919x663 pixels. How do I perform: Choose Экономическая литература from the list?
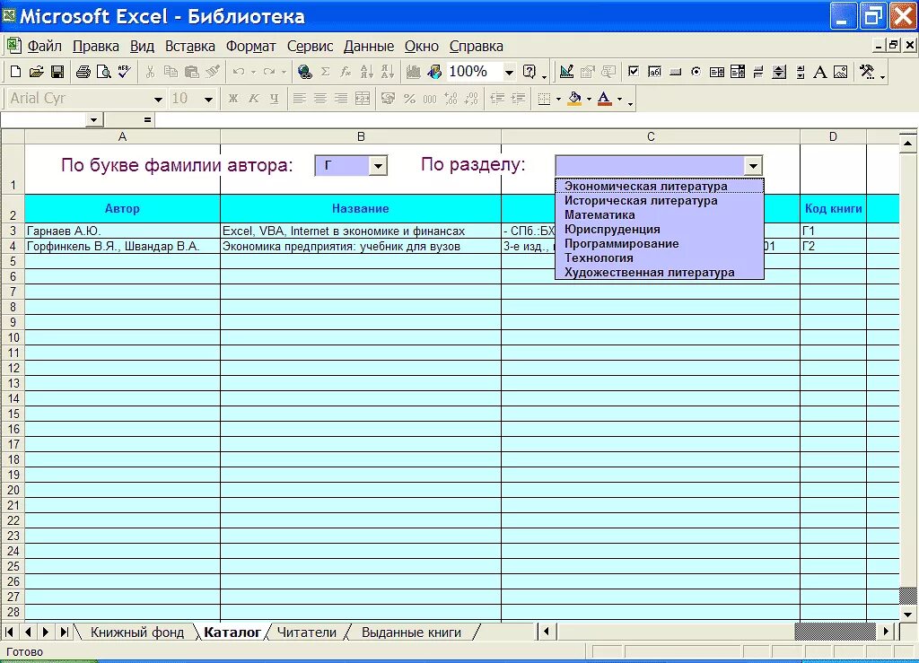tap(660, 187)
